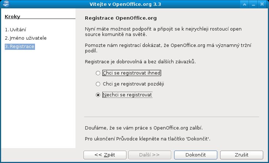This screenshot has width=269, height=163.
Task: Select the highlighted step 3 Registrace
Action: tap(20, 47)
